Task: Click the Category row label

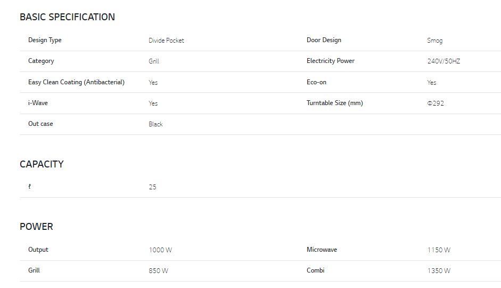Action: tap(41, 61)
